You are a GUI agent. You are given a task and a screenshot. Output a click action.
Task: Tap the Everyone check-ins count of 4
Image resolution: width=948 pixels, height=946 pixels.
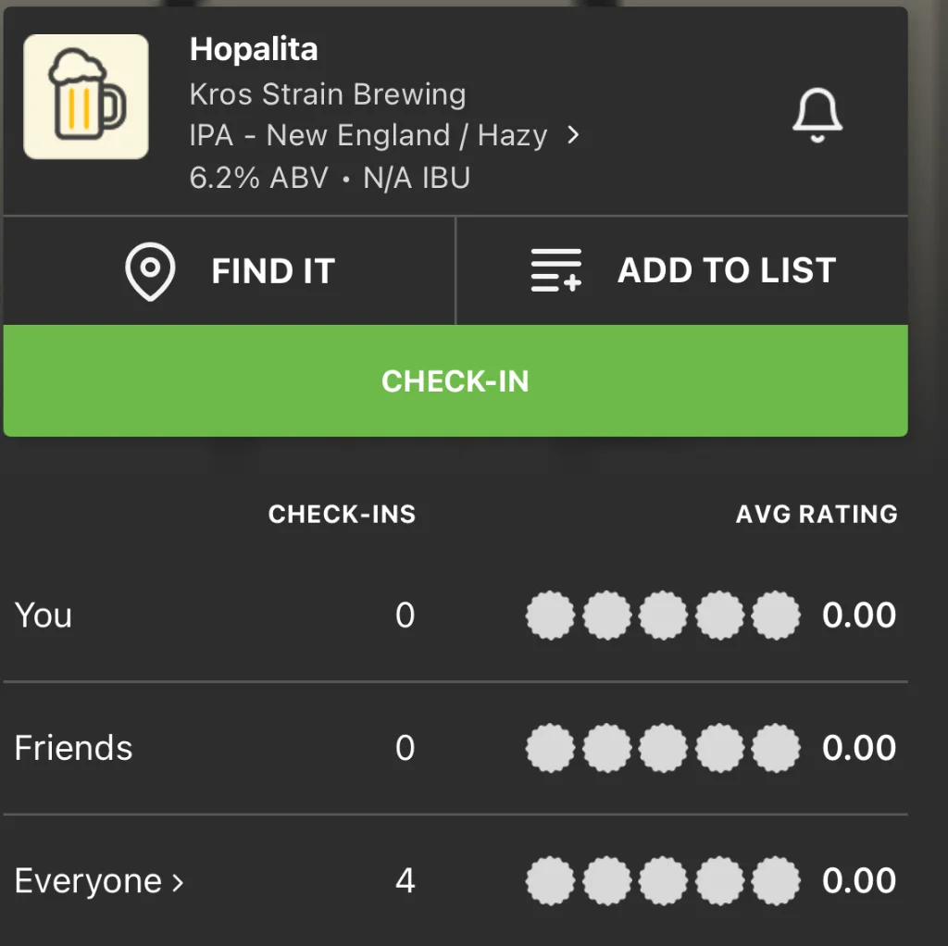(x=405, y=880)
